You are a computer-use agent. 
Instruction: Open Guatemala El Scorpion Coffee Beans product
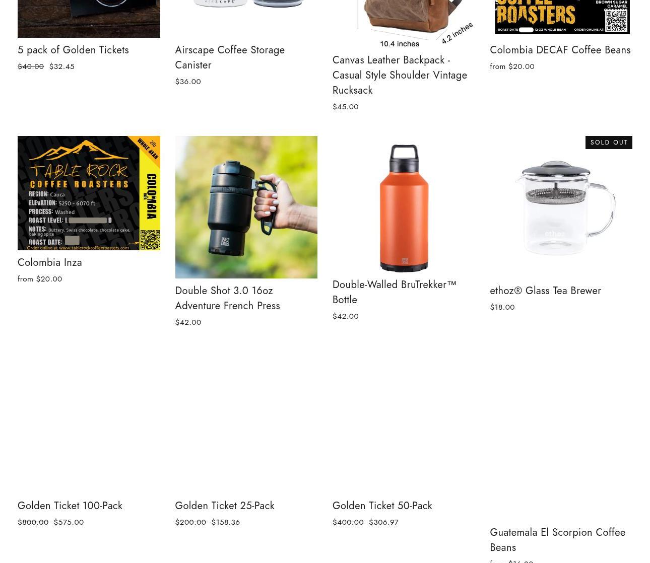pos(557,540)
